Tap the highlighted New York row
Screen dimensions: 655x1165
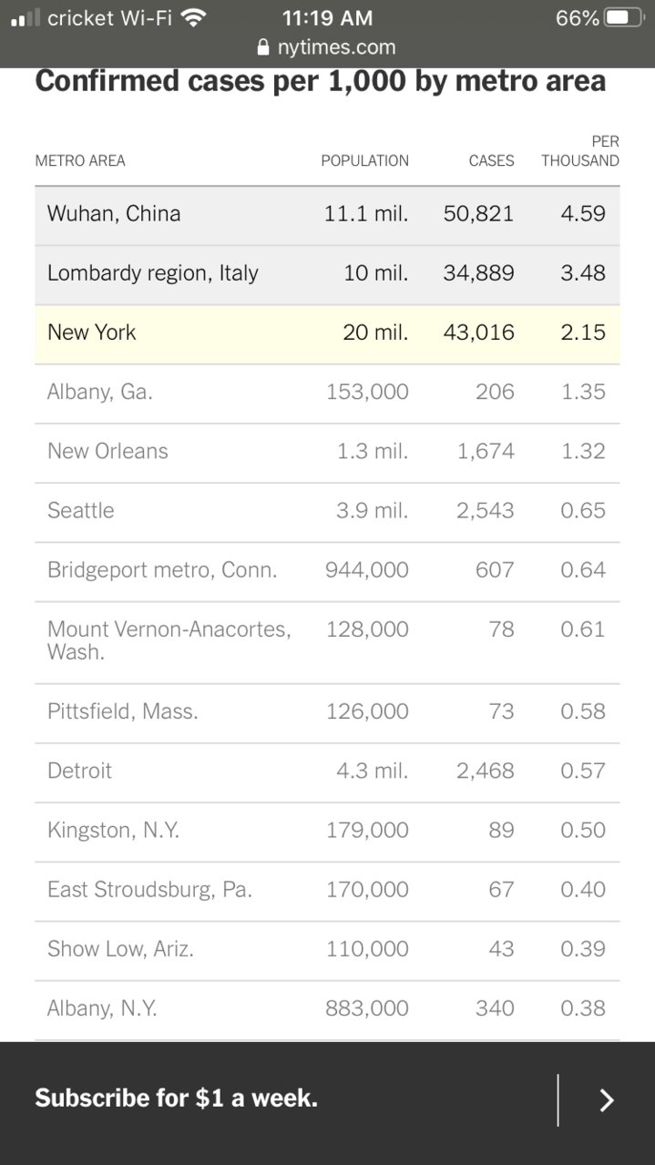click(327, 333)
